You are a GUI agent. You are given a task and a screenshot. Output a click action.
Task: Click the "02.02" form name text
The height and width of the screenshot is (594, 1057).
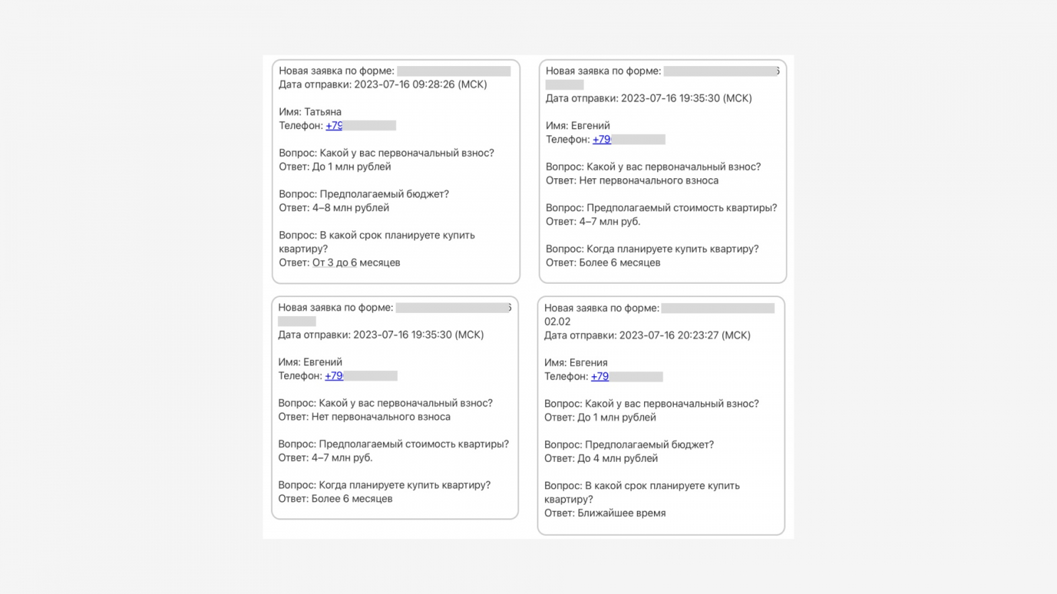tap(557, 321)
